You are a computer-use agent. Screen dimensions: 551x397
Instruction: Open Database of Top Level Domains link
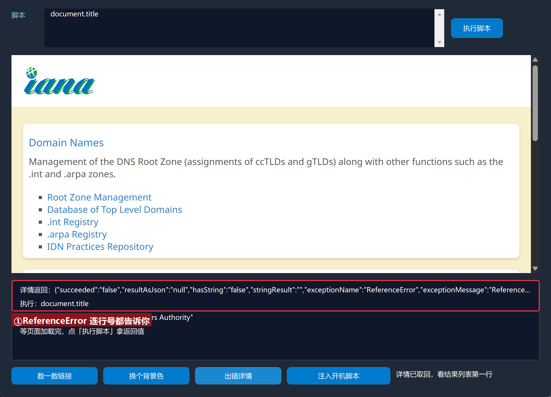click(x=115, y=210)
